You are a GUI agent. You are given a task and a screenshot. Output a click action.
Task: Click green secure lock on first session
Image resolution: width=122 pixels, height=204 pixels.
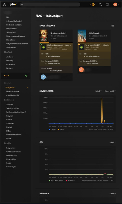(41, 44)
